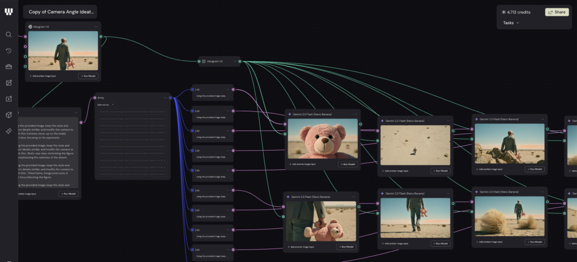Screen dimensions: 577x262
Task: Click Add another image input under bird's-eye desert node
Action: [399, 170]
